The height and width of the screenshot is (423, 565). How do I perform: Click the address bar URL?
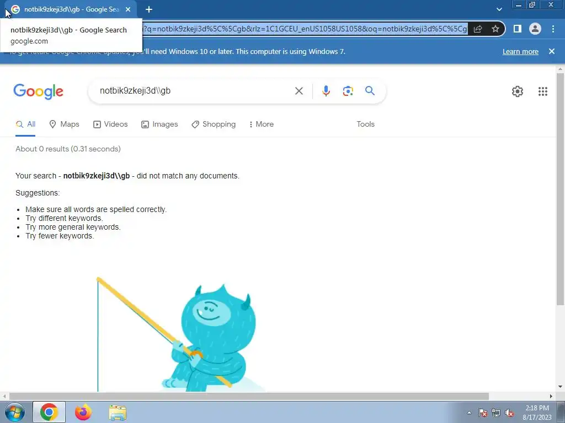[305, 29]
